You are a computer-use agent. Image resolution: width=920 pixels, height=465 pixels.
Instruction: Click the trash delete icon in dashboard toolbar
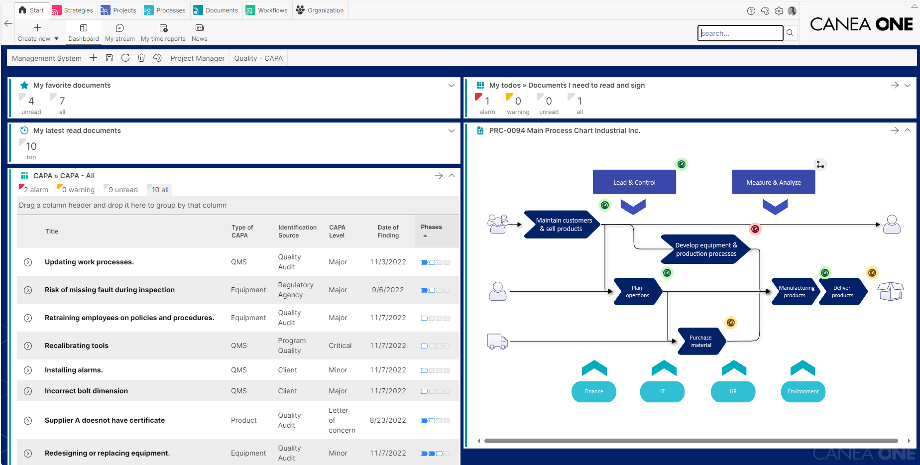pos(141,58)
